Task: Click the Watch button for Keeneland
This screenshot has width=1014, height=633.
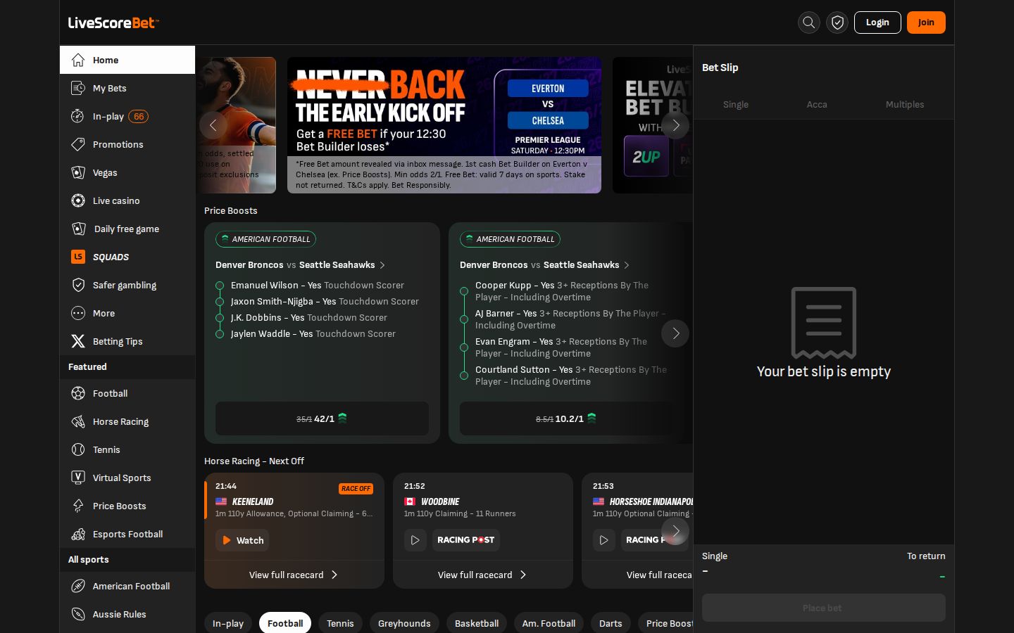Action: pos(242,540)
